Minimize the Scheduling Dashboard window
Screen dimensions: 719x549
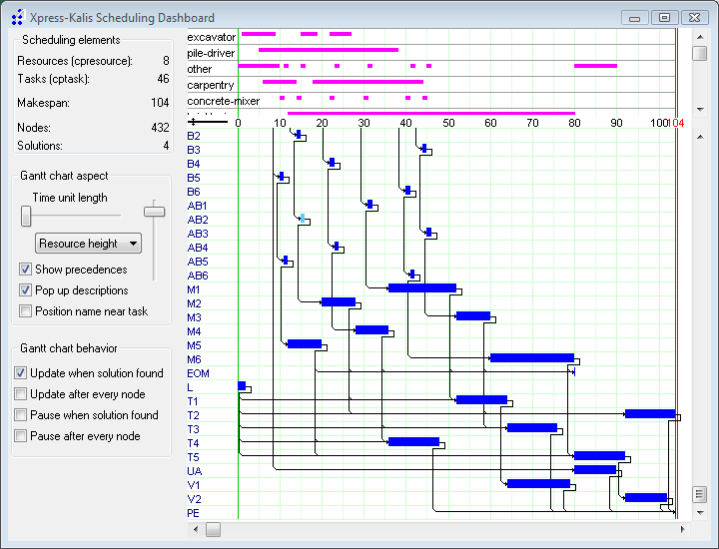pyautogui.click(x=635, y=17)
